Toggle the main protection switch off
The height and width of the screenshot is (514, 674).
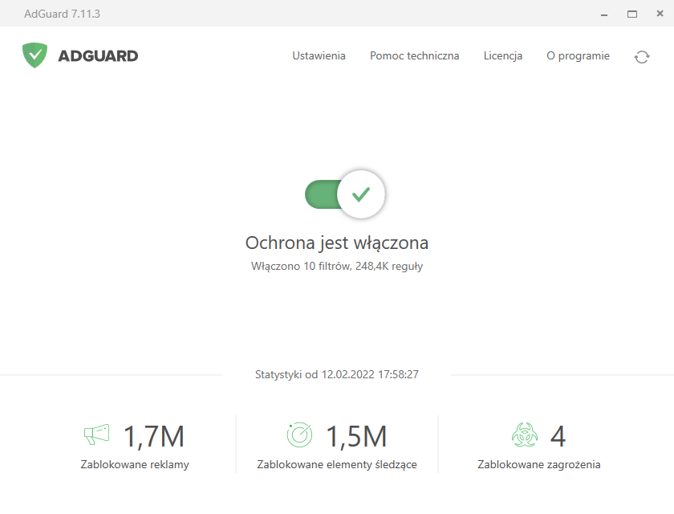[x=345, y=194]
